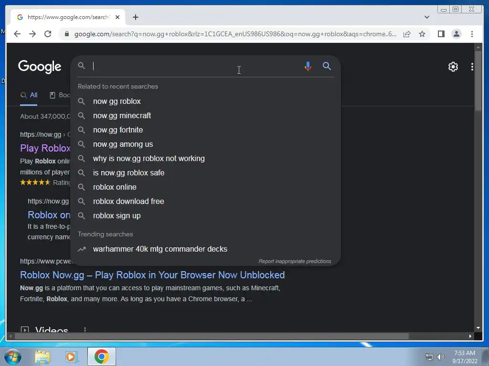489x366 pixels.
Task: Switch to the All results tab
Action: coord(29,95)
